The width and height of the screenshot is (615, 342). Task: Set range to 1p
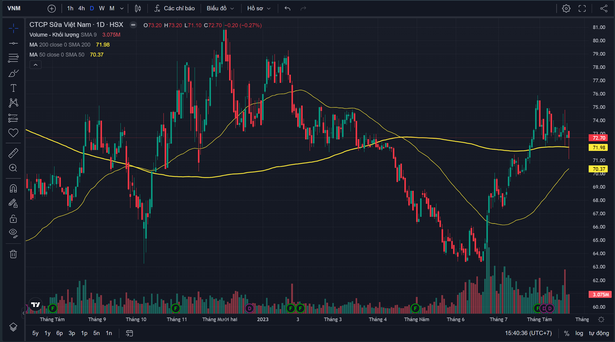point(84,333)
